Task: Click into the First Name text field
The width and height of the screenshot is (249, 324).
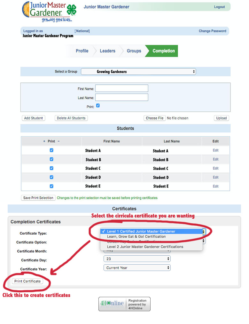Action: click(x=121, y=89)
